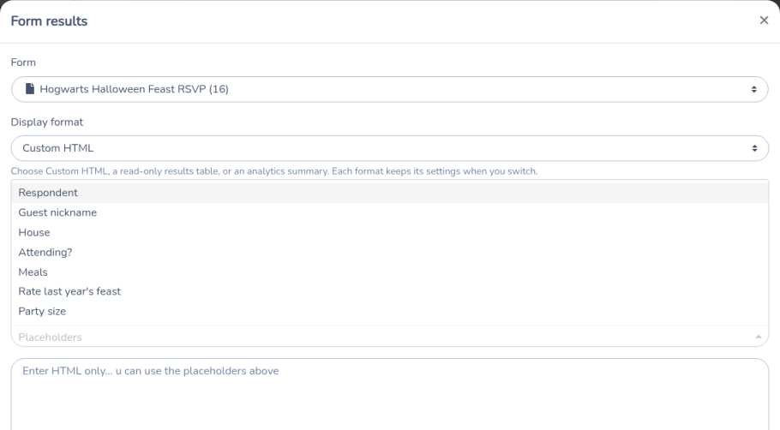Click the document icon beside Hogwarts Halloween Feast
The image size is (780, 430).
tap(30, 89)
